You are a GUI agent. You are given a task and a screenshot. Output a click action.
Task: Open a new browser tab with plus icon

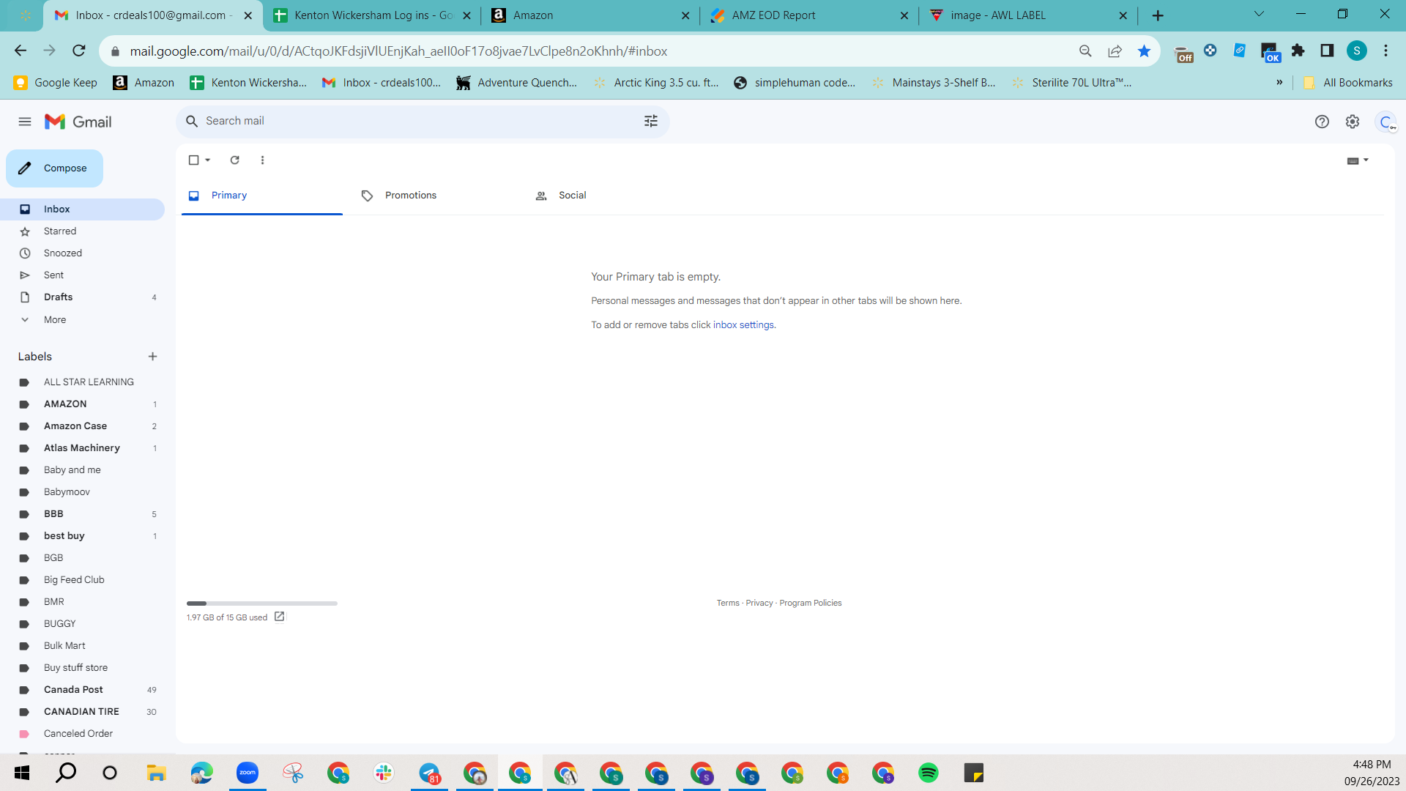click(1158, 15)
